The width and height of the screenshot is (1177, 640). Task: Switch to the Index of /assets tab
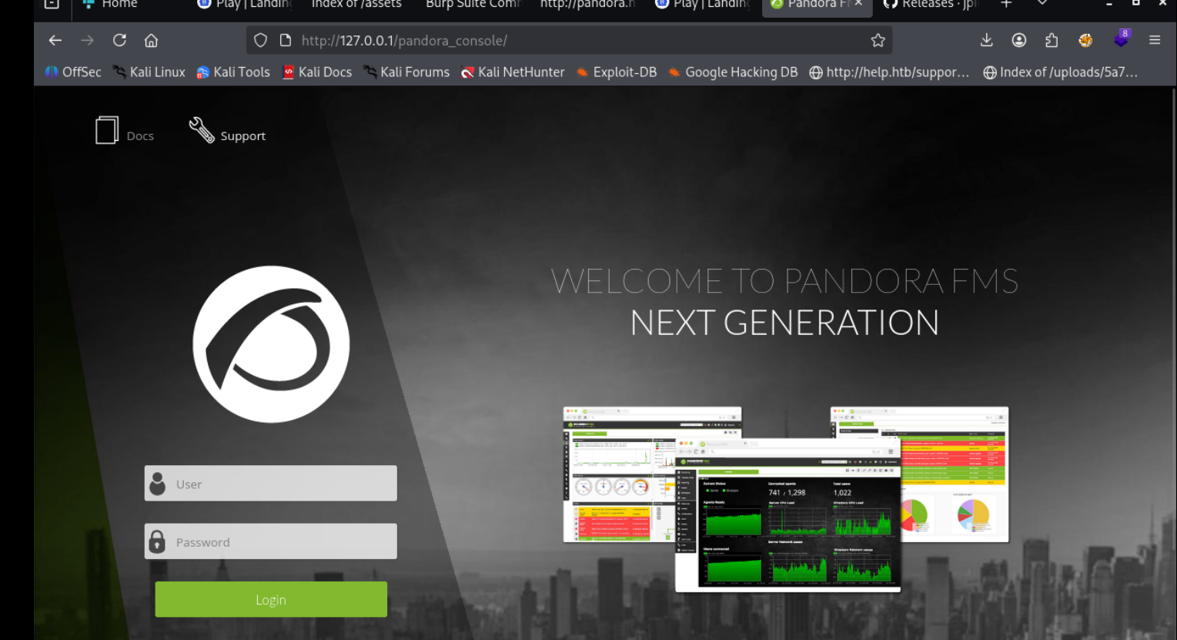[356, 5]
